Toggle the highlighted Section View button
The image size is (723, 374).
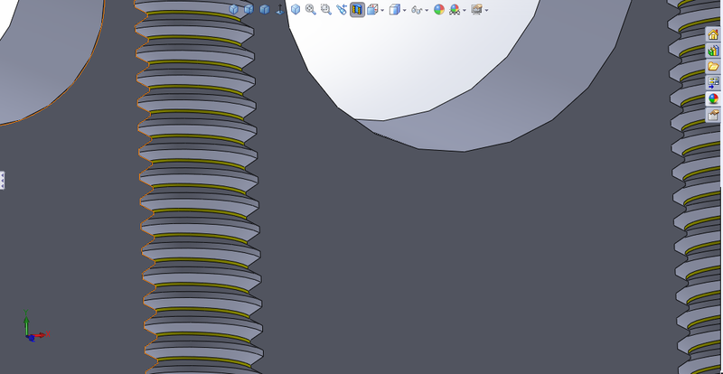(357, 9)
